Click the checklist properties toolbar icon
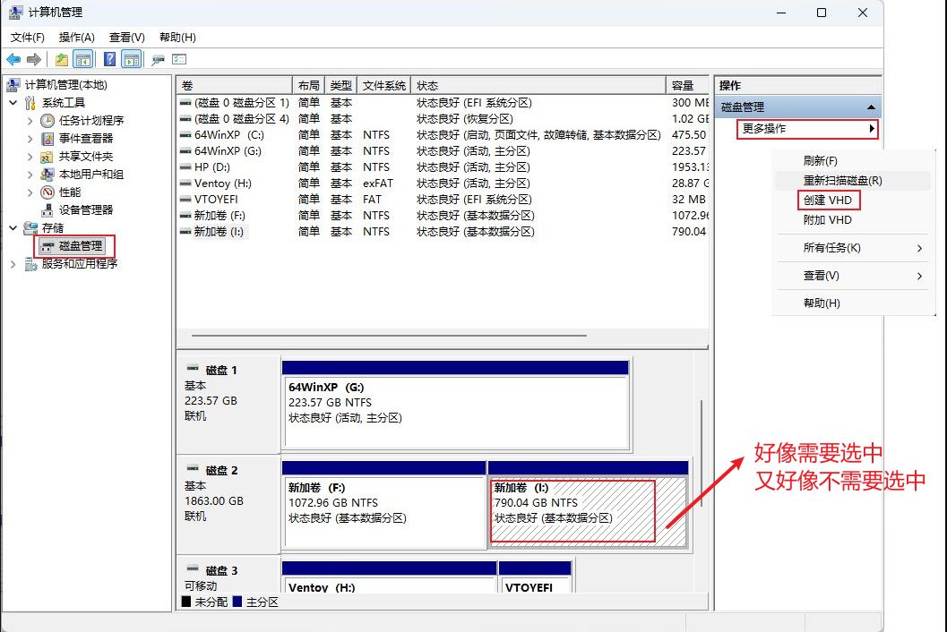Image resolution: width=947 pixels, height=632 pixels. pos(179,59)
